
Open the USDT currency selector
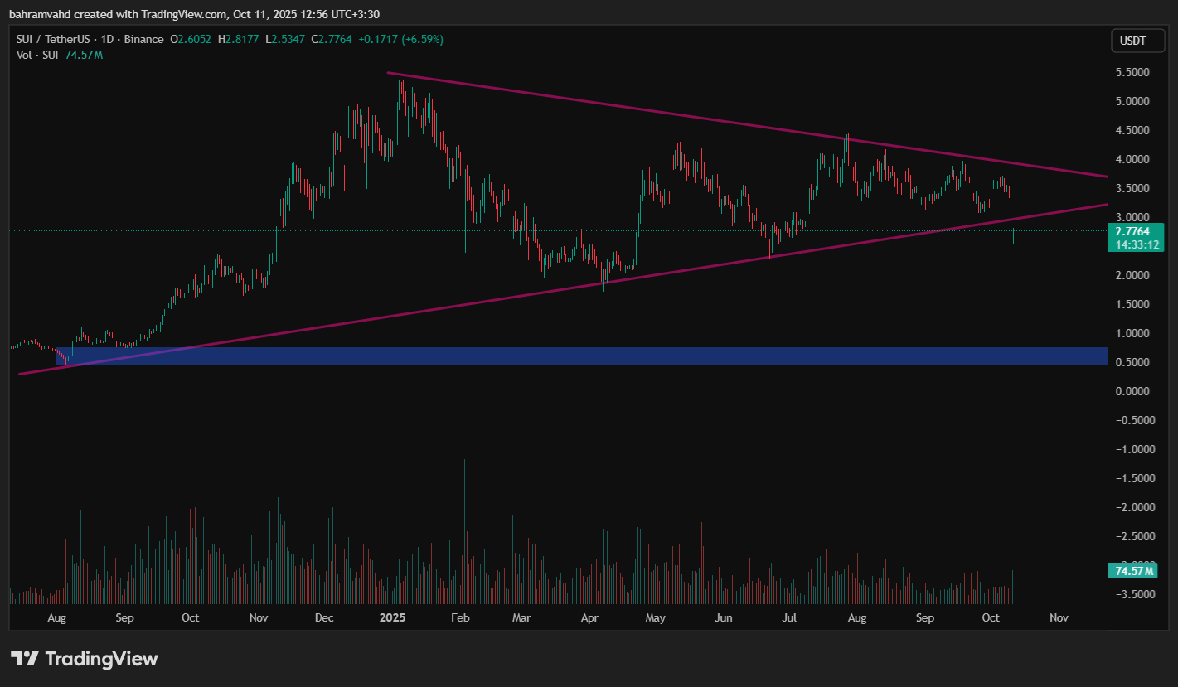click(1132, 40)
